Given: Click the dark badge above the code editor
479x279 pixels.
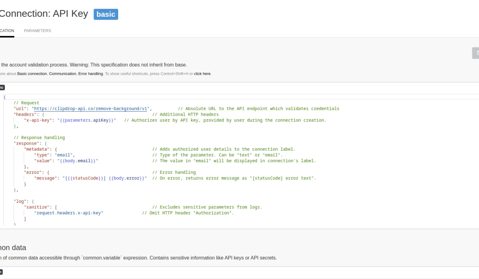Looking at the screenshot, I should (x=3, y=87).
